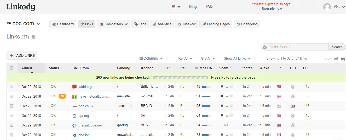Viewport: 346px width, 140px height.
Task: Click the search settings gear icon
Action: [x=265, y=47]
